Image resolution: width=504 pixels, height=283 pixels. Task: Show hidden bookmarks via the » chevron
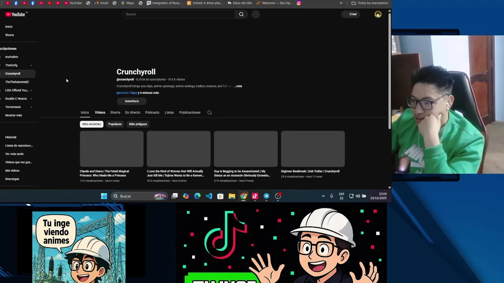point(341,3)
